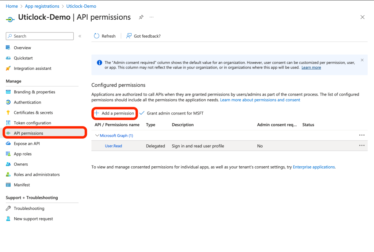374x252 pixels.
Task: Open the Microsoft Graph (1) link
Action: point(117,136)
